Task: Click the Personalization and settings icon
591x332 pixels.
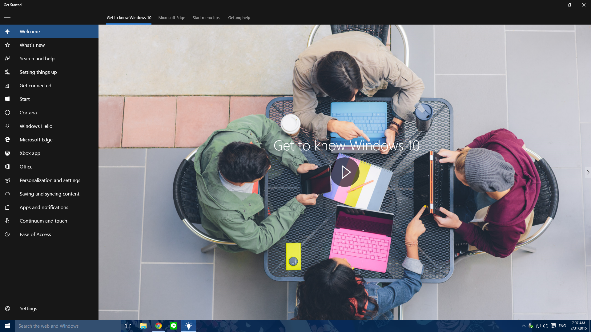Action: pos(7,180)
